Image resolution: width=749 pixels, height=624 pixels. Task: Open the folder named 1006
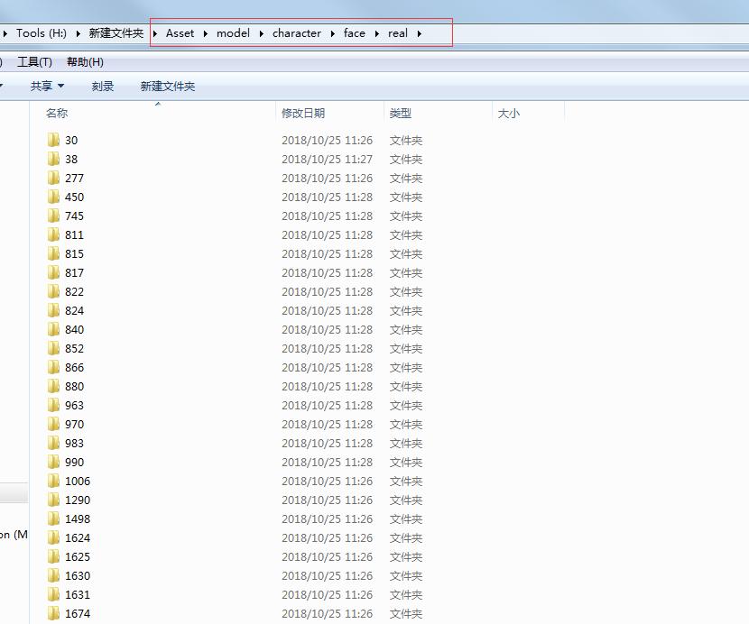click(x=78, y=481)
